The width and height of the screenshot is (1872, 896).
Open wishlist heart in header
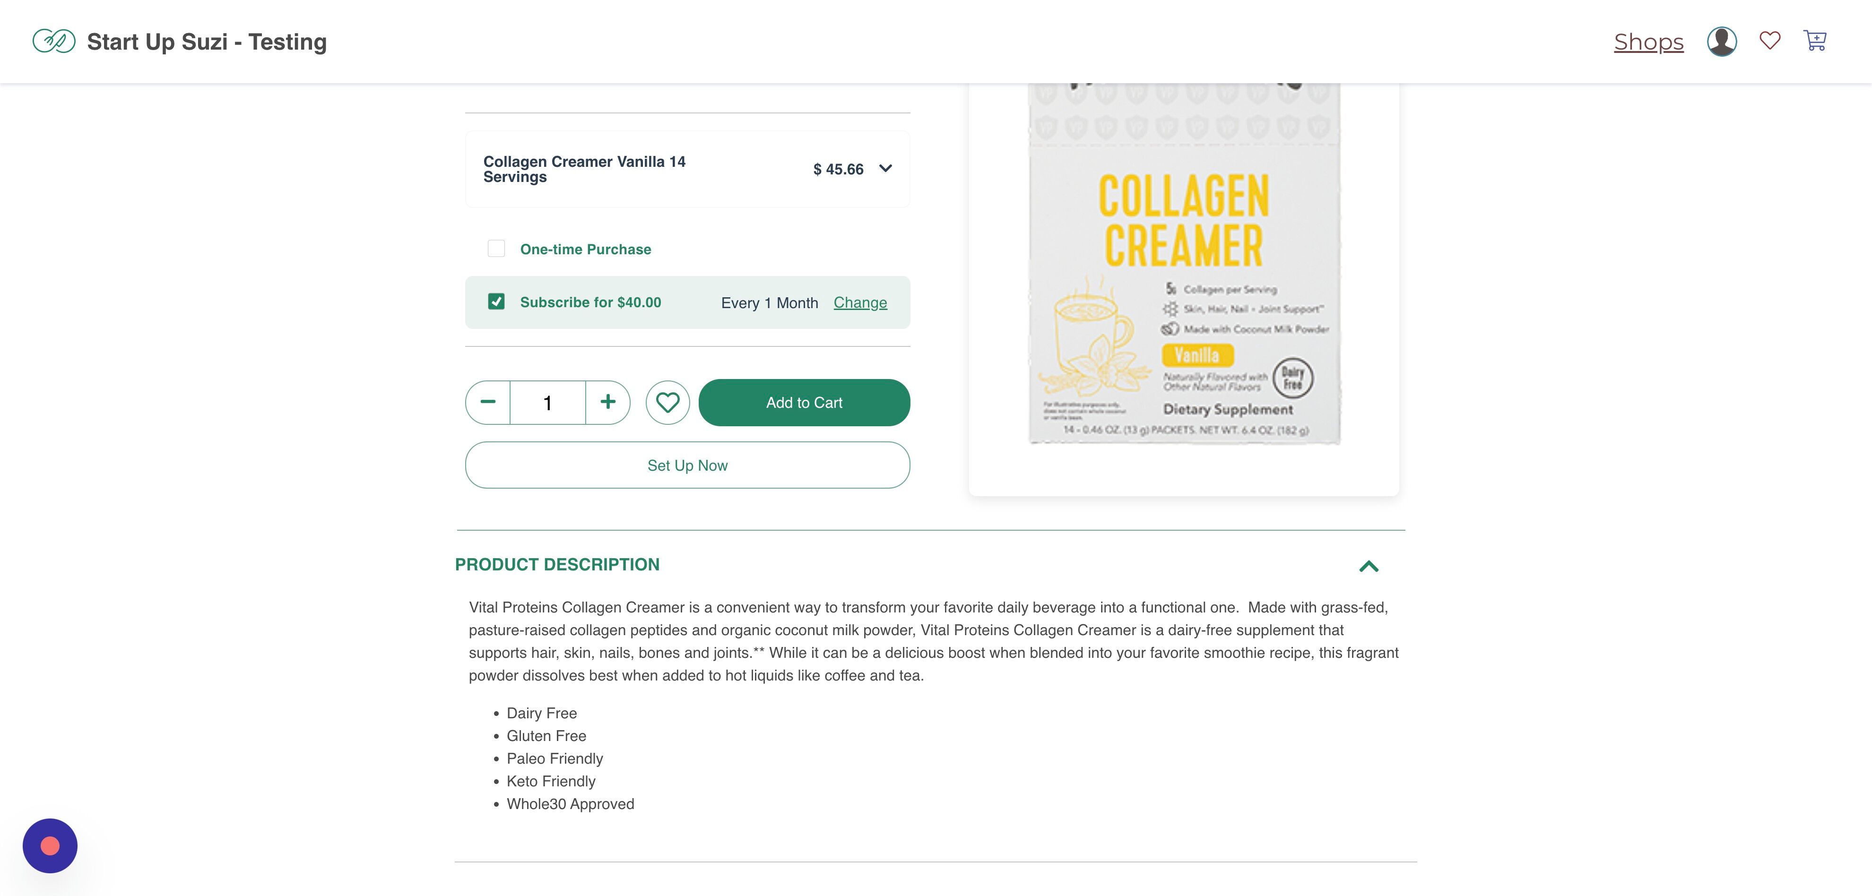1769,41
